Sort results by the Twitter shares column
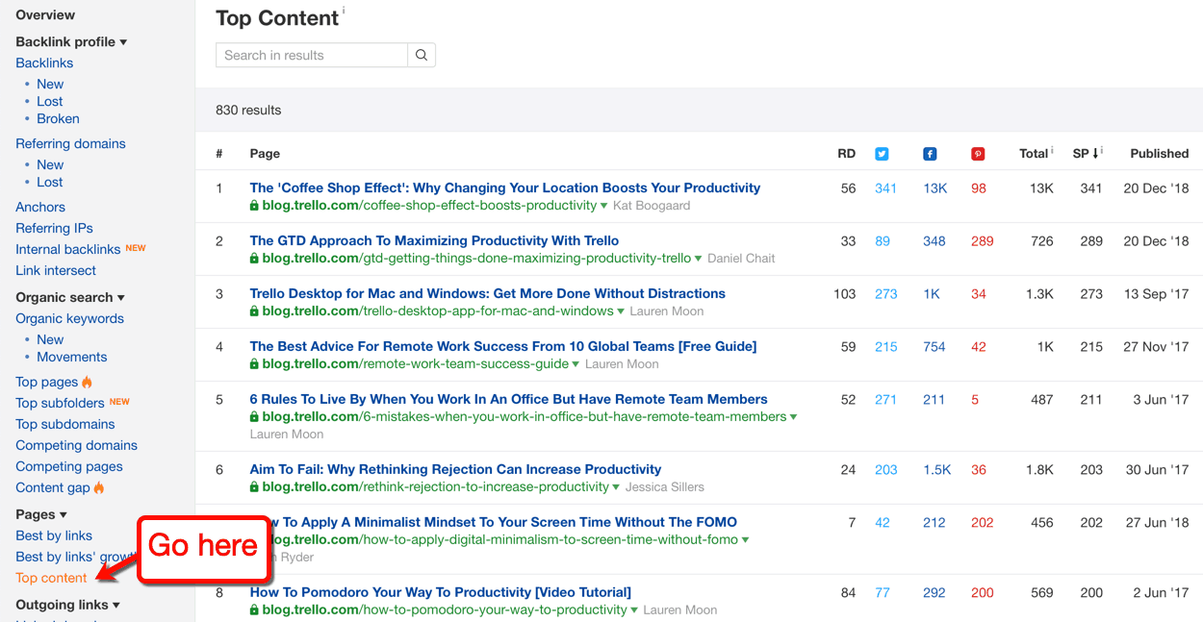 pos(882,153)
